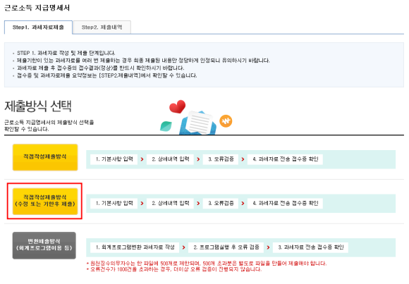Open the Step1. 과세자료제출 tab
The width and height of the screenshot is (409, 284).
38,27
